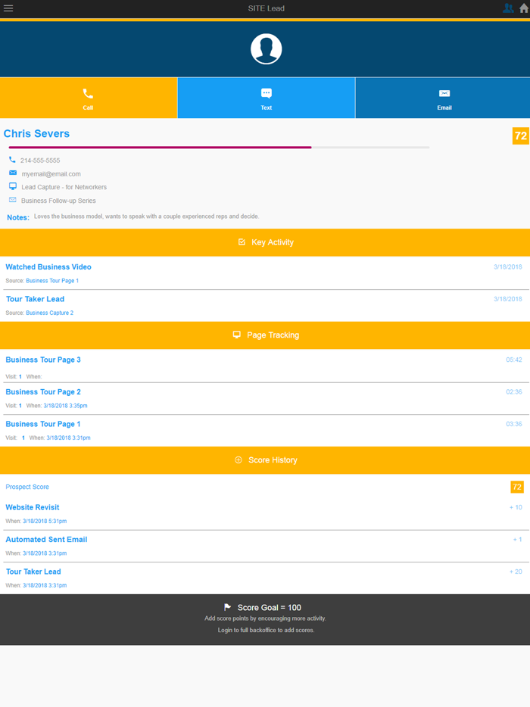Screen dimensions: 530x707
Task: Click the date of Watched Business Video
Action: point(508,267)
